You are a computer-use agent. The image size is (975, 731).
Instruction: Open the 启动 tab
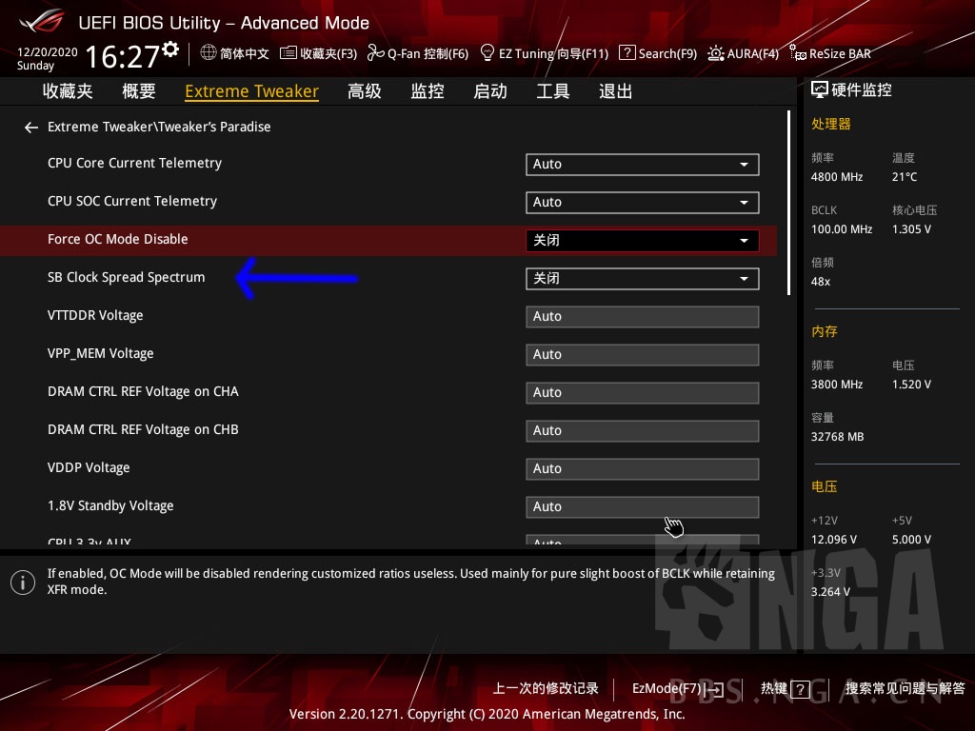pyautogui.click(x=490, y=91)
